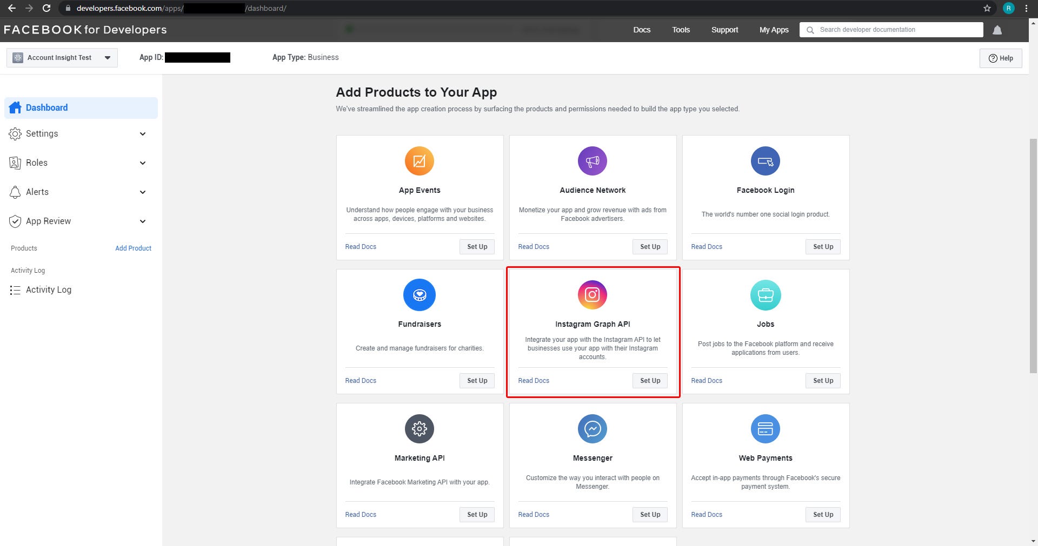The width and height of the screenshot is (1038, 546).
Task: Click the Activity Log list icon
Action: coord(15,290)
